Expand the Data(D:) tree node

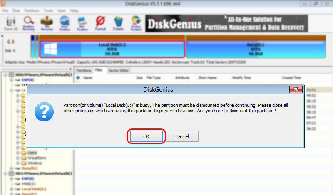(x=12, y=168)
